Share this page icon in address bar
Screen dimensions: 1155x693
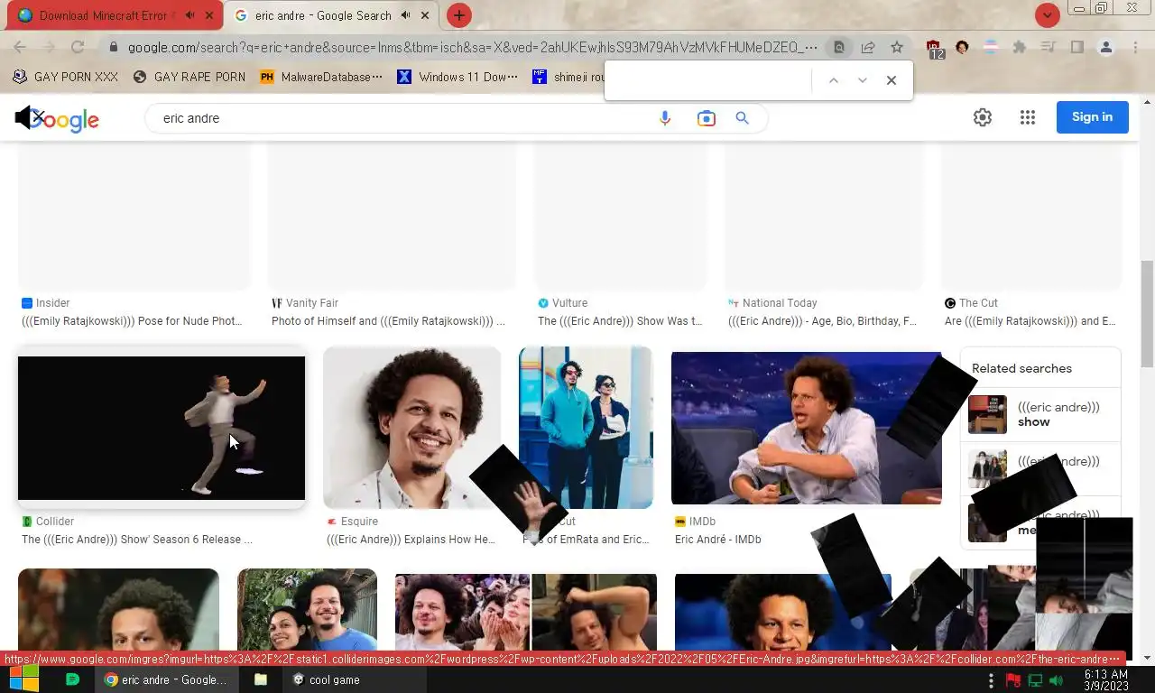click(868, 47)
